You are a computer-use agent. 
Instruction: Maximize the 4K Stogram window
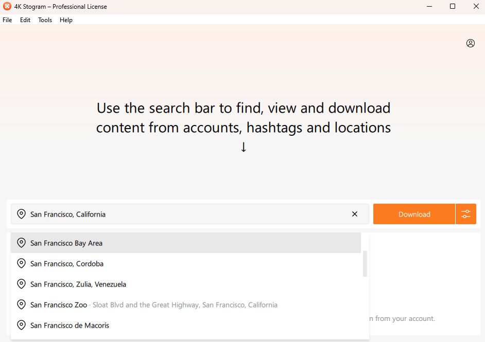pyautogui.click(x=453, y=6)
